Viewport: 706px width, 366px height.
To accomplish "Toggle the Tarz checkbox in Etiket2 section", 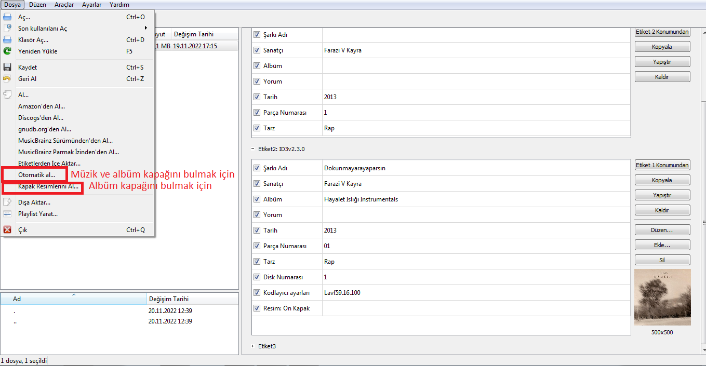I will pos(257,262).
